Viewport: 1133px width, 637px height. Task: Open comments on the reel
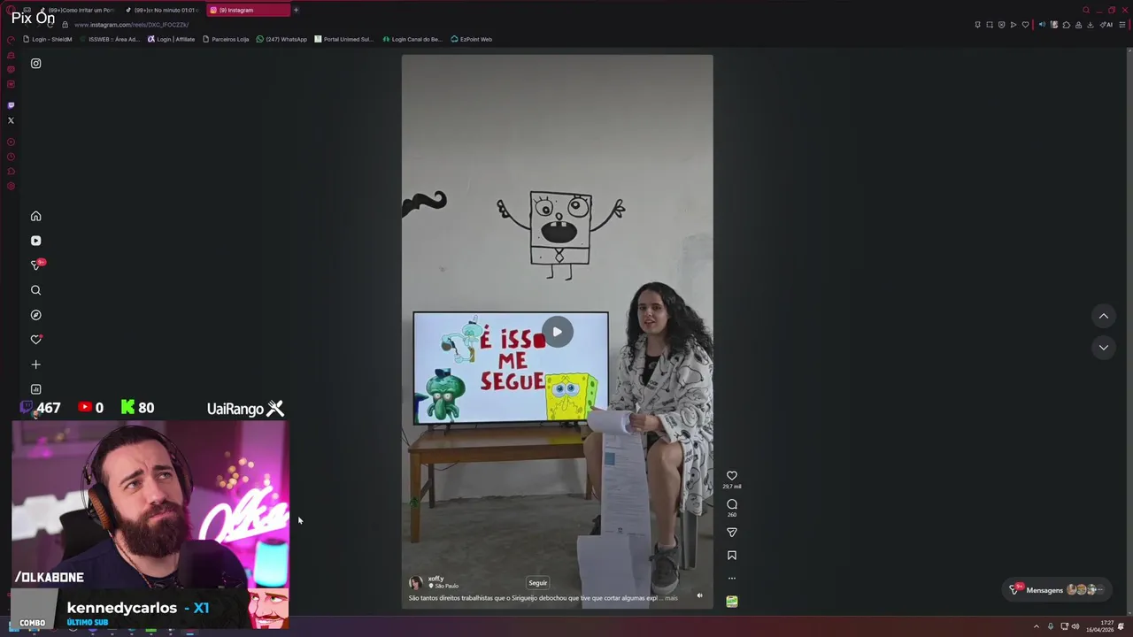732,504
